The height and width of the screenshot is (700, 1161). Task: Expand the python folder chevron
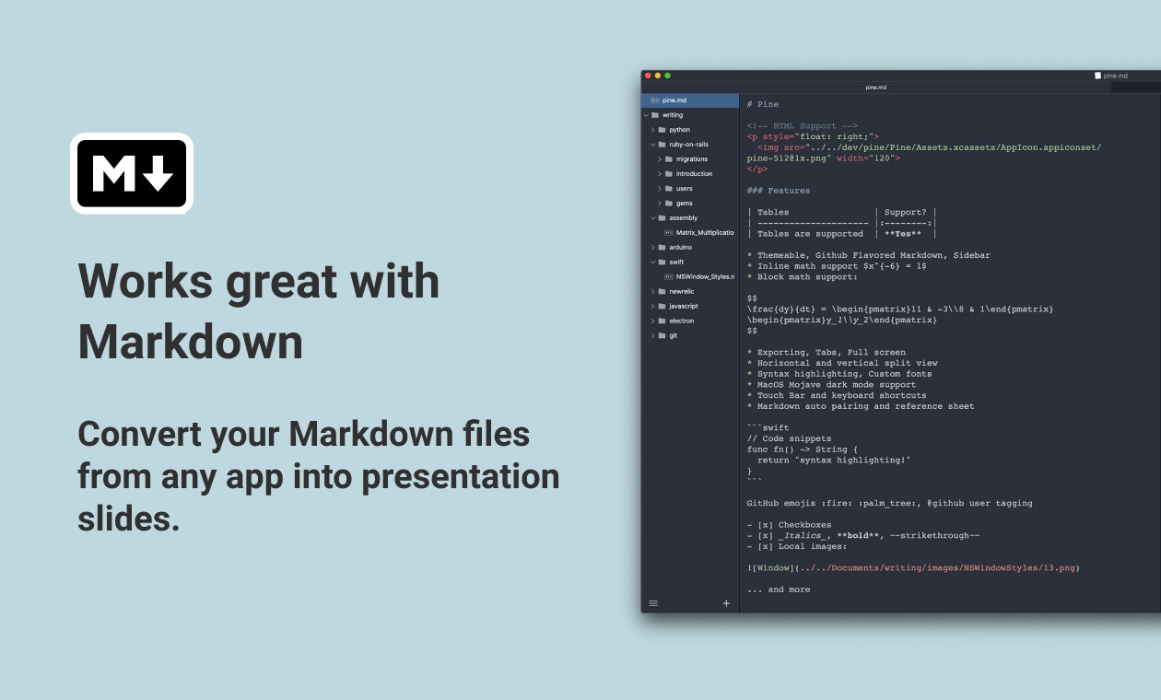[652, 130]
